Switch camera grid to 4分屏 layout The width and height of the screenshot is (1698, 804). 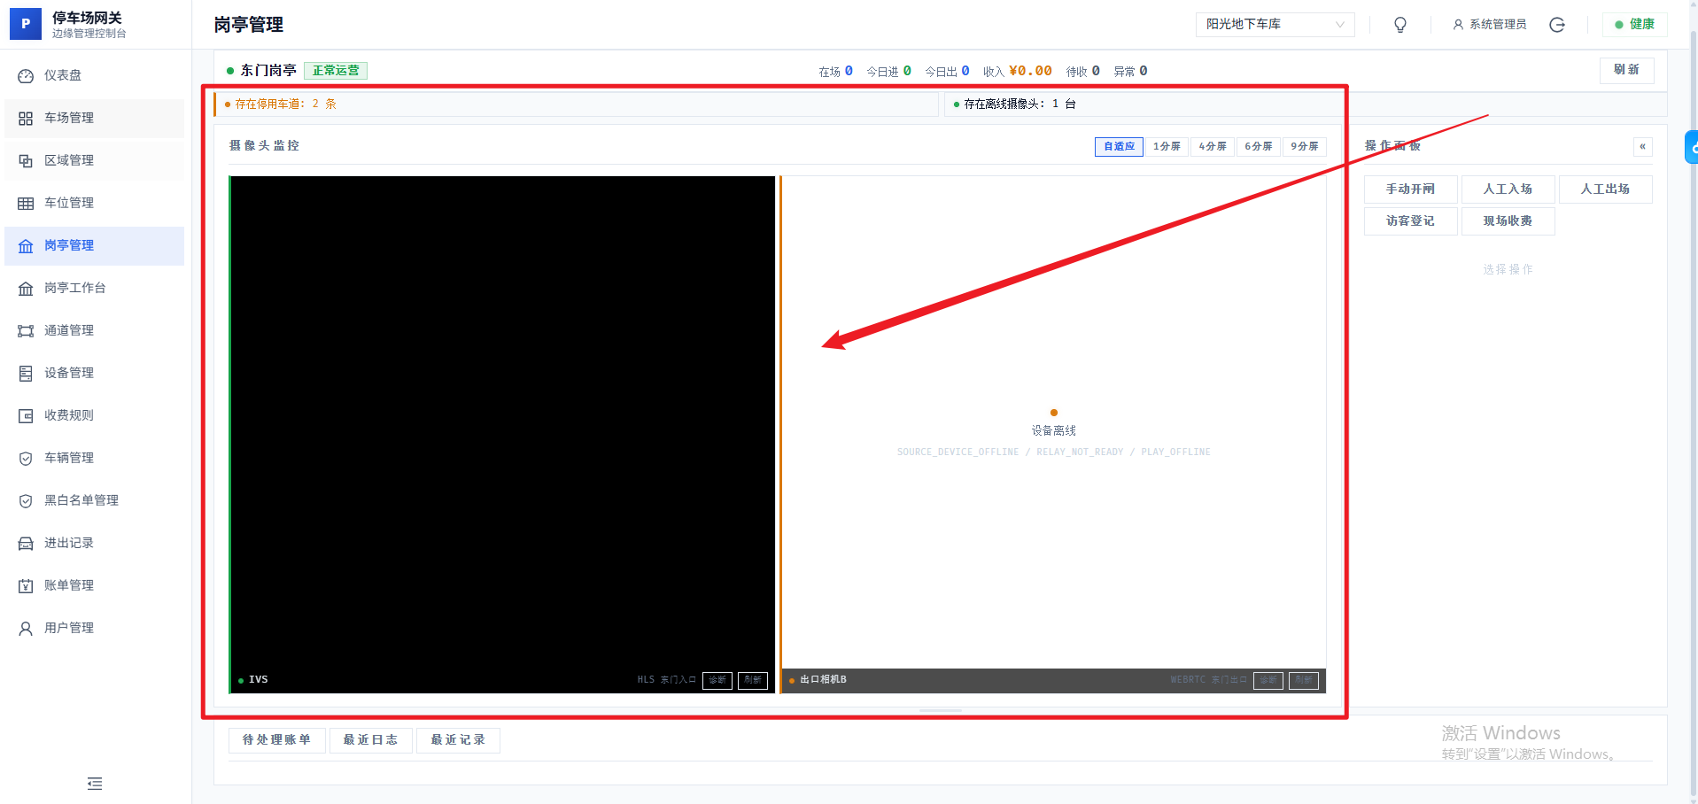tap(1212, 146)
